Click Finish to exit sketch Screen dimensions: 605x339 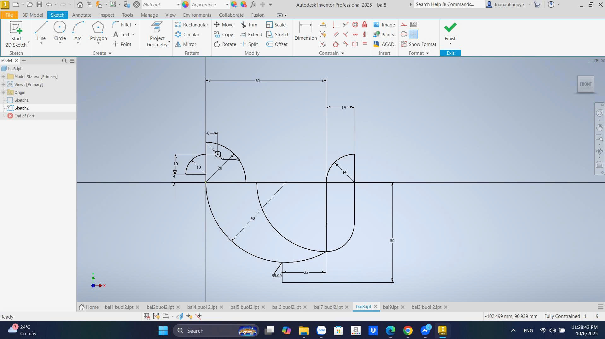point(450,31)
